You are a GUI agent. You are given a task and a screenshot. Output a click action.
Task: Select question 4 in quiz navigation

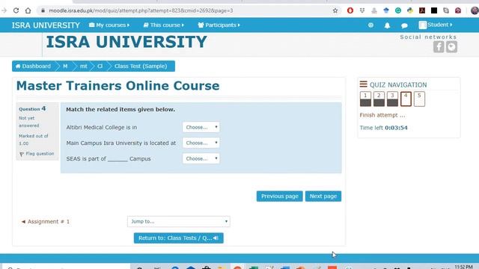[406, 99]
